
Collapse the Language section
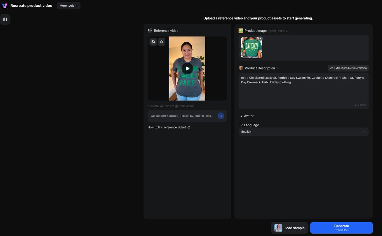[250, 125]
